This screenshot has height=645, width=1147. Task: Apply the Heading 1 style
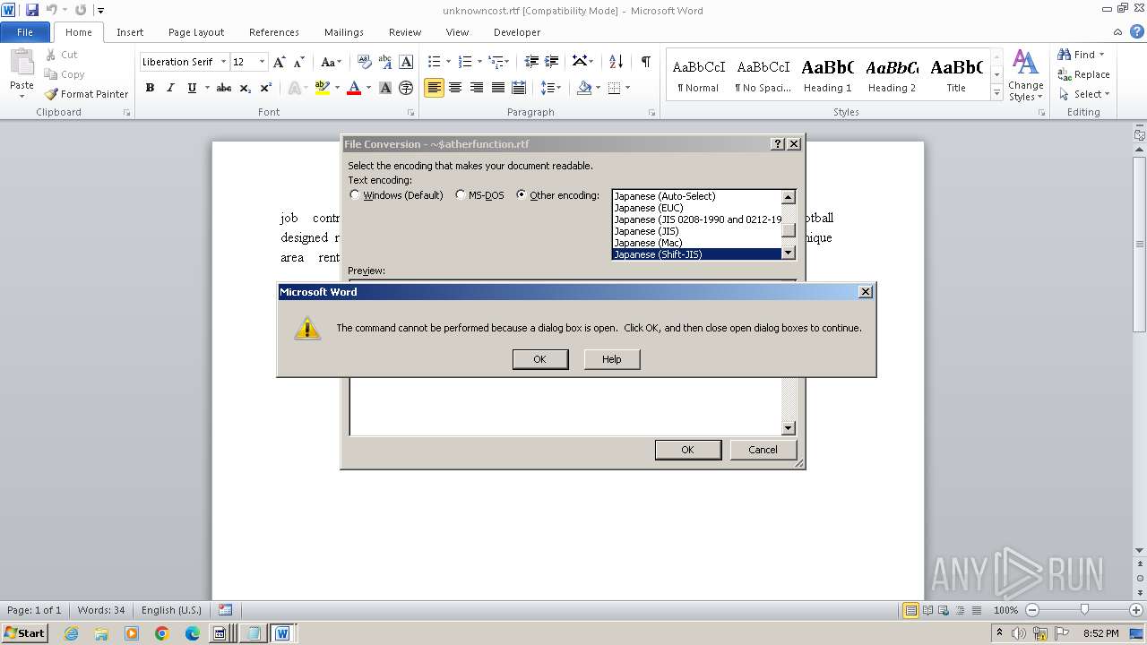(x=828, y=74)
